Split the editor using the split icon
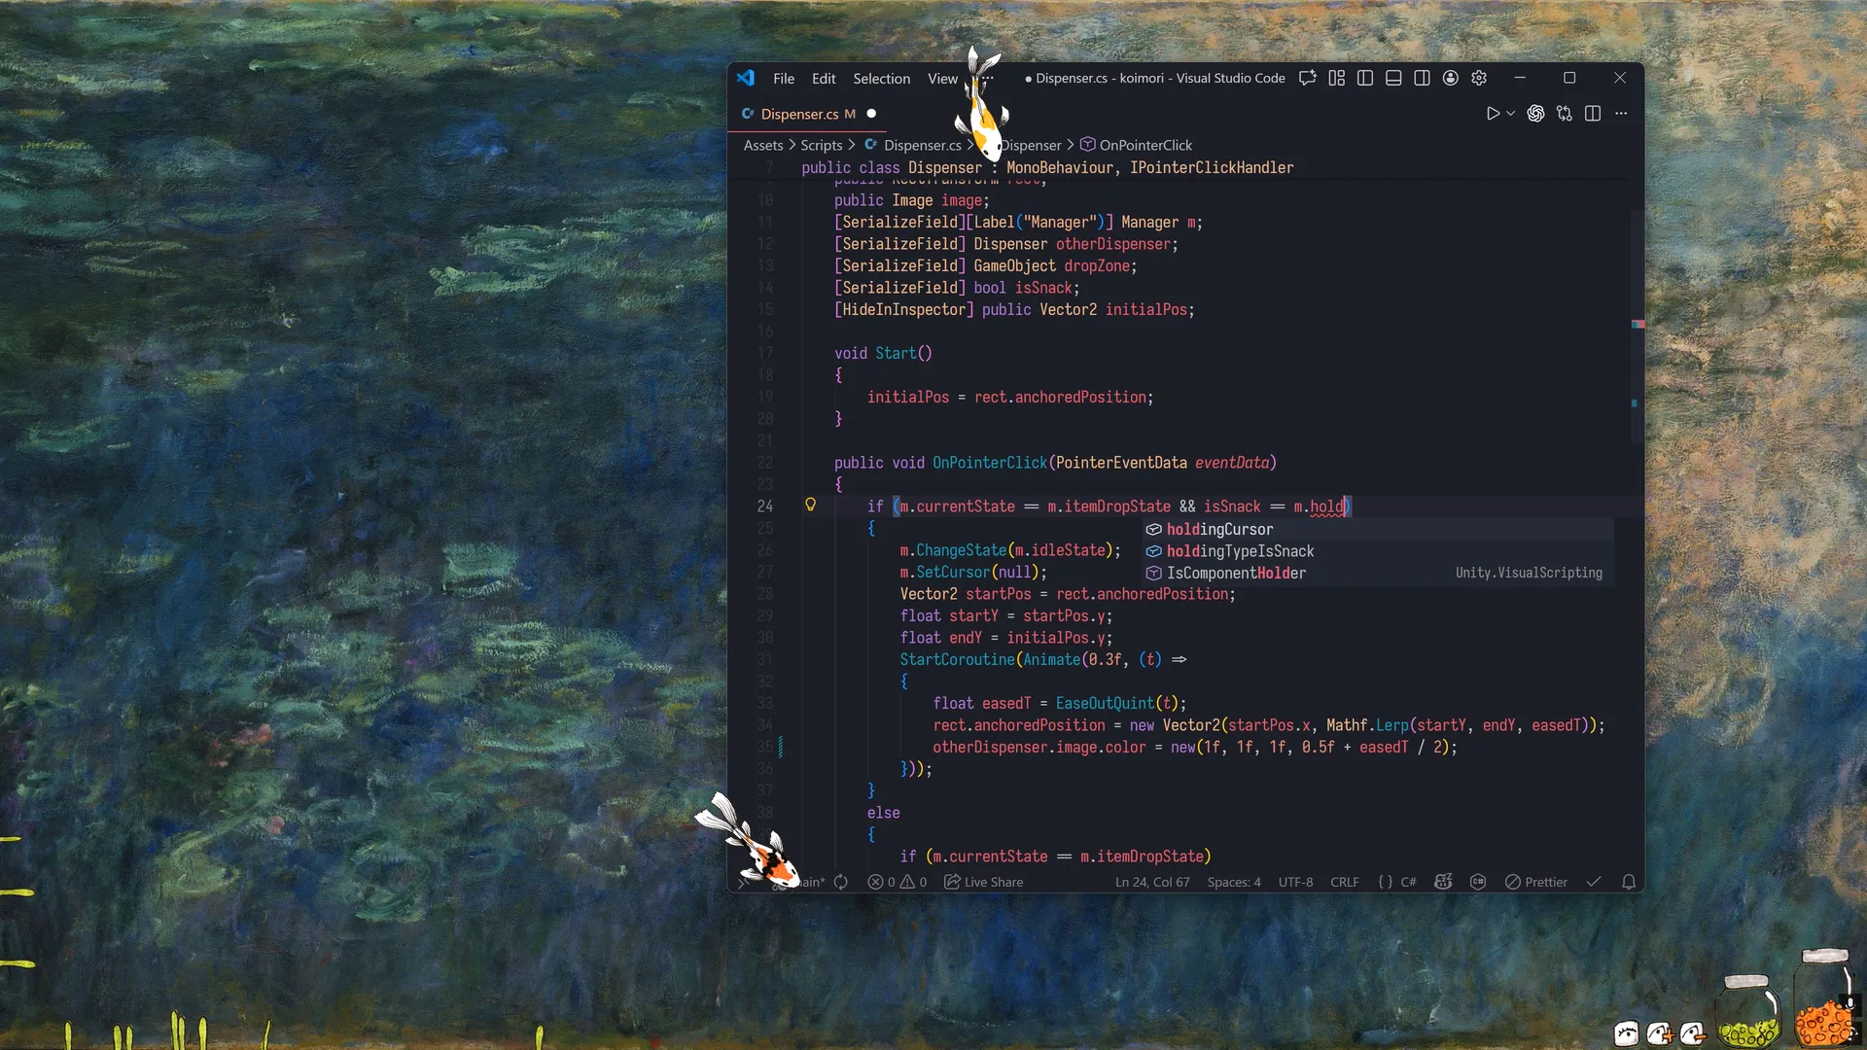1867x1050 pixels. click(1594, 113)
